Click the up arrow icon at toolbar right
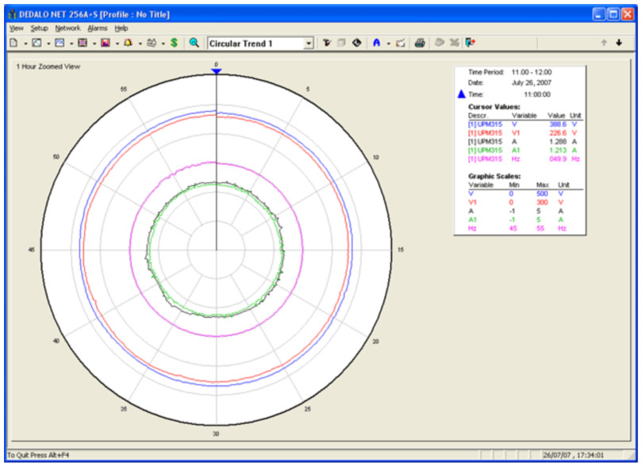Image resolution: width=642 pixels, height=466 pixels. [x=604, y=43]
